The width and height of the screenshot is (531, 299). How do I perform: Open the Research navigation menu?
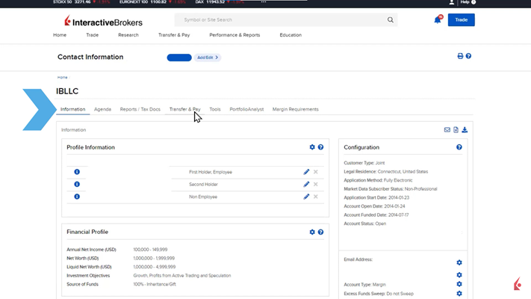[x=128, y=35]
